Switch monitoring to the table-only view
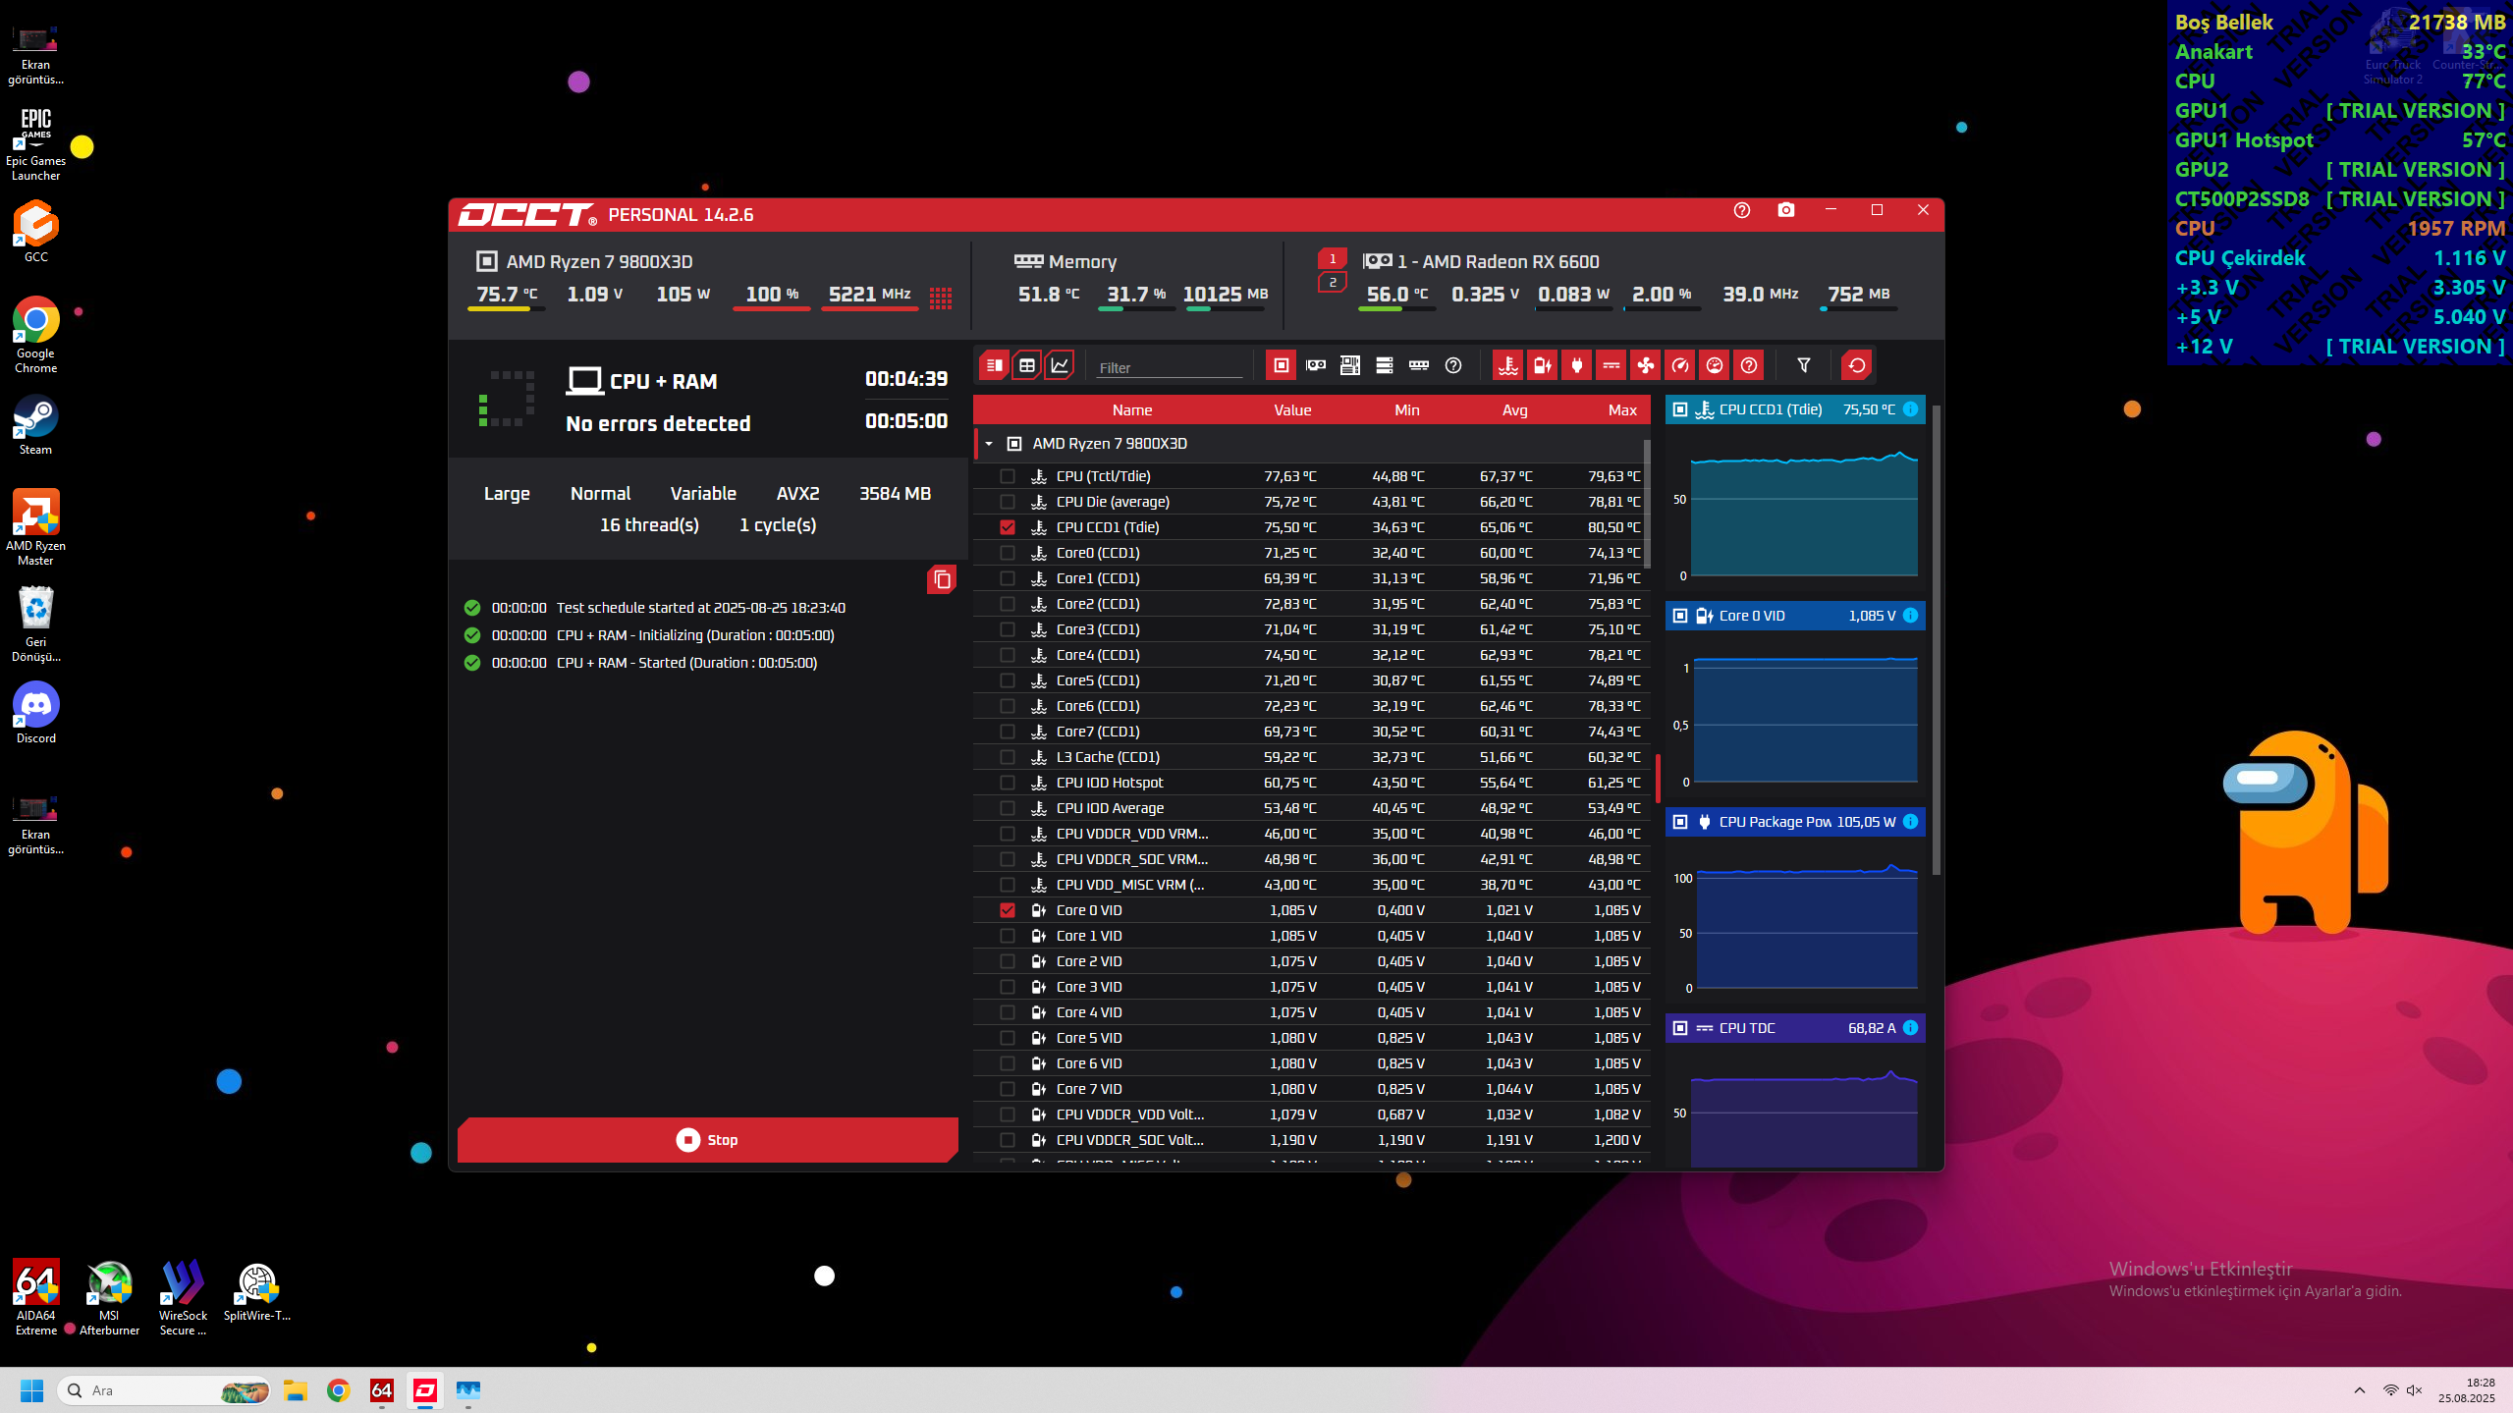The height and width of the screenshot is (1413, 2513). click(x=1027, y=365)
